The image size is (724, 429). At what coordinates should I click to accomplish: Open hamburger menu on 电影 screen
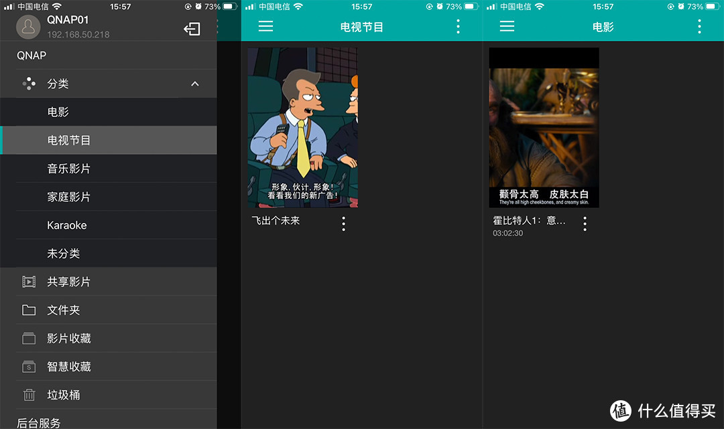click(507, 26)
